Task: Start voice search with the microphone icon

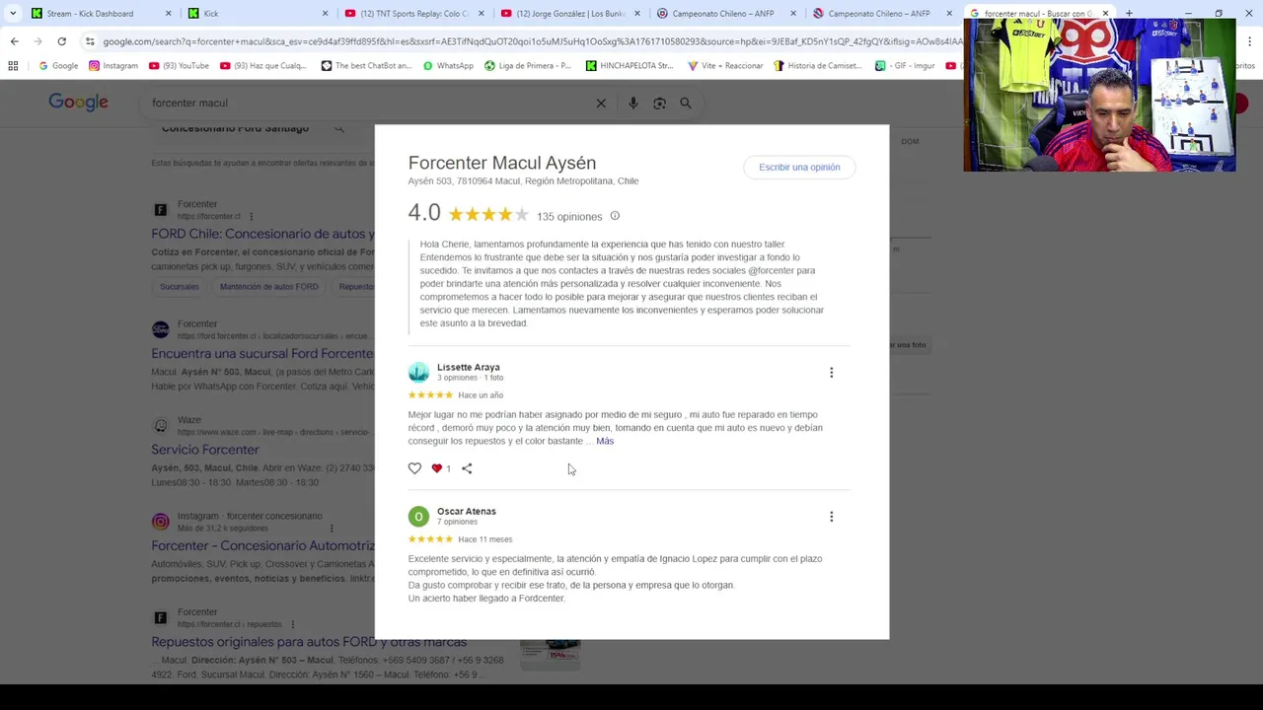Action: coord(632,103)
